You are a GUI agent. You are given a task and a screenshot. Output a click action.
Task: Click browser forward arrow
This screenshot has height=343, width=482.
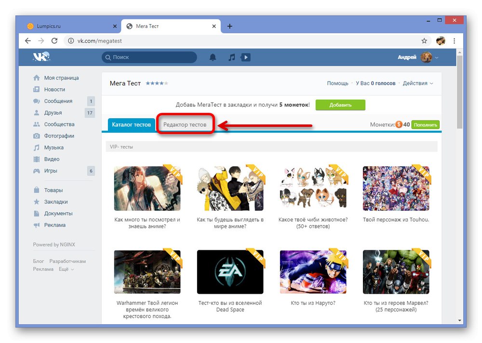click(x=41, y=41)
